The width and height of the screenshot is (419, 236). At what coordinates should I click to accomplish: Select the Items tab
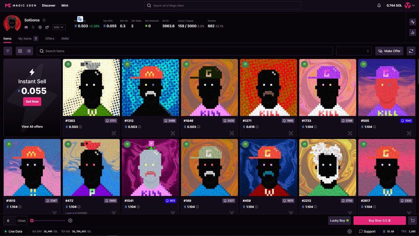[x=7, y=39]
